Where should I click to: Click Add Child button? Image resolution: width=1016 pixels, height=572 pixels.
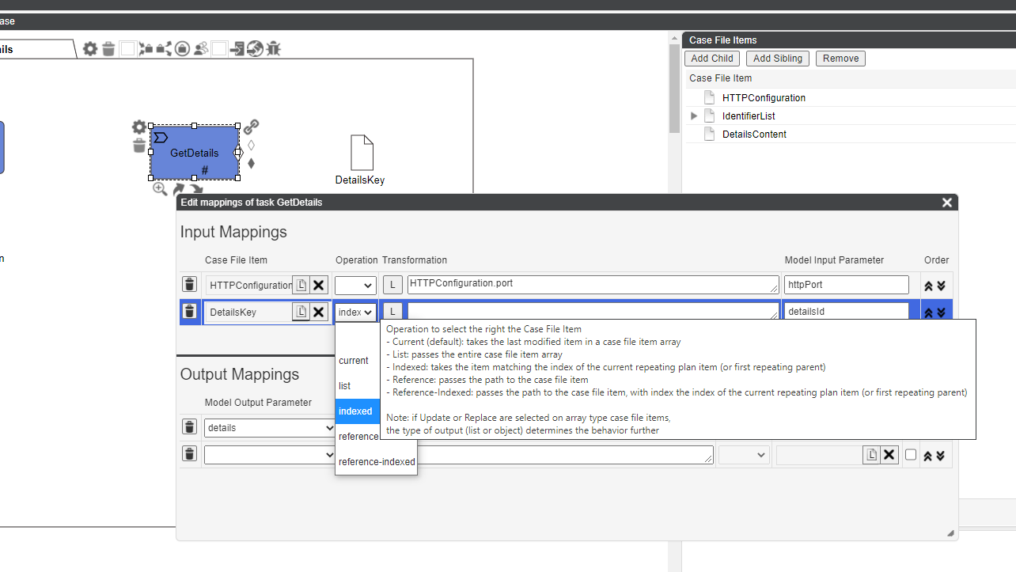click(712, 59)
